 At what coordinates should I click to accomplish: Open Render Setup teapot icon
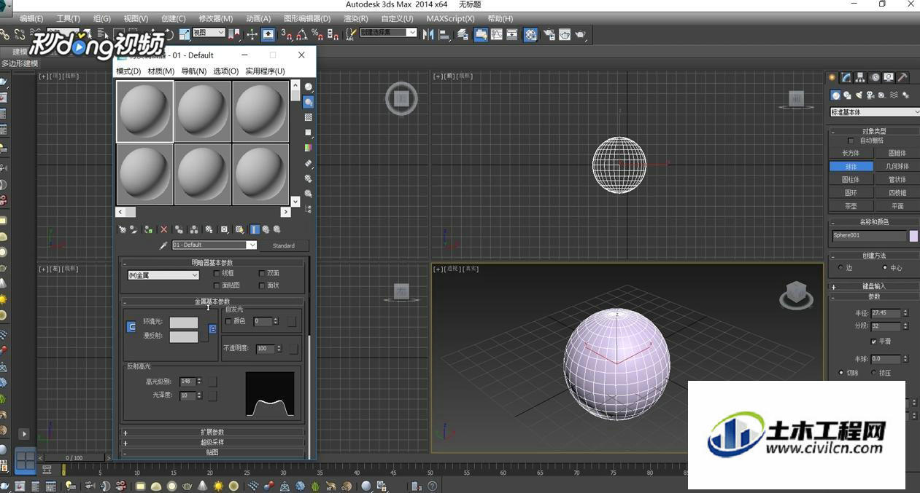tap(549, 34)
